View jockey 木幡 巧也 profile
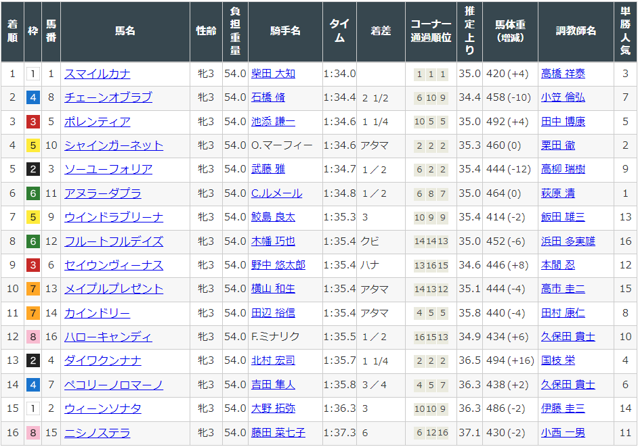 tap(273, 241)
